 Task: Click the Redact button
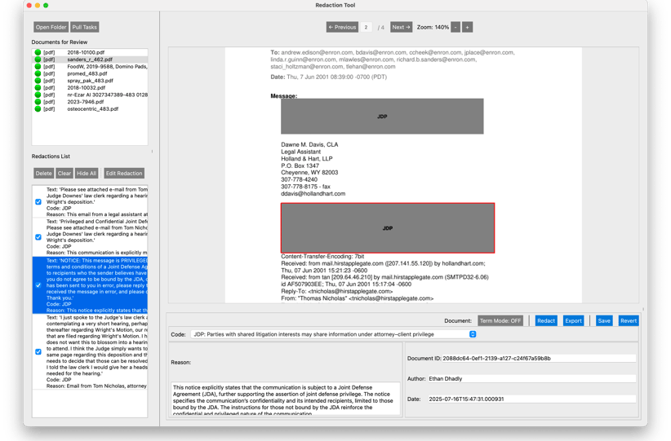point(546,320)
